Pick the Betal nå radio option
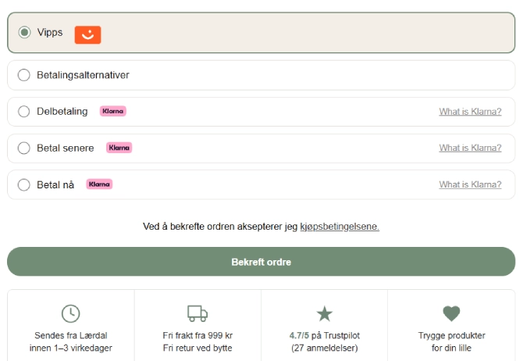The width and height of the screenshot is (523, 361). tap(24, 184)
